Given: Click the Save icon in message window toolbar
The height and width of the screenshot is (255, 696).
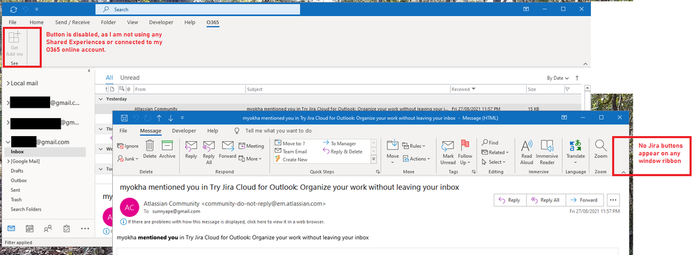Looking at the screenshot, I should pos(124,117).
